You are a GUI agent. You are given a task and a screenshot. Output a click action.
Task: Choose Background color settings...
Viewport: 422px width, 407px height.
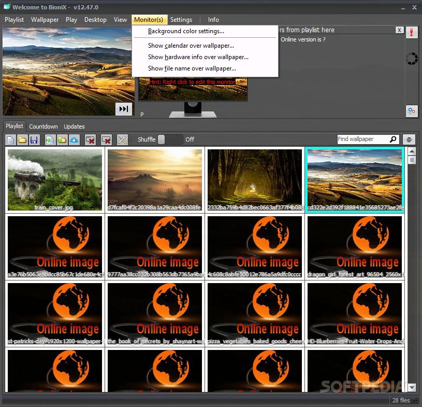pyautogui.click(x=205, y=31)
